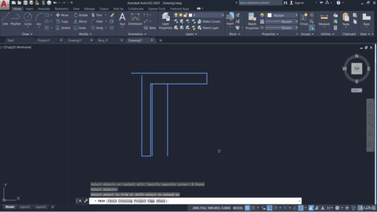Toggle ortho mode in status bar

(270, 208)
